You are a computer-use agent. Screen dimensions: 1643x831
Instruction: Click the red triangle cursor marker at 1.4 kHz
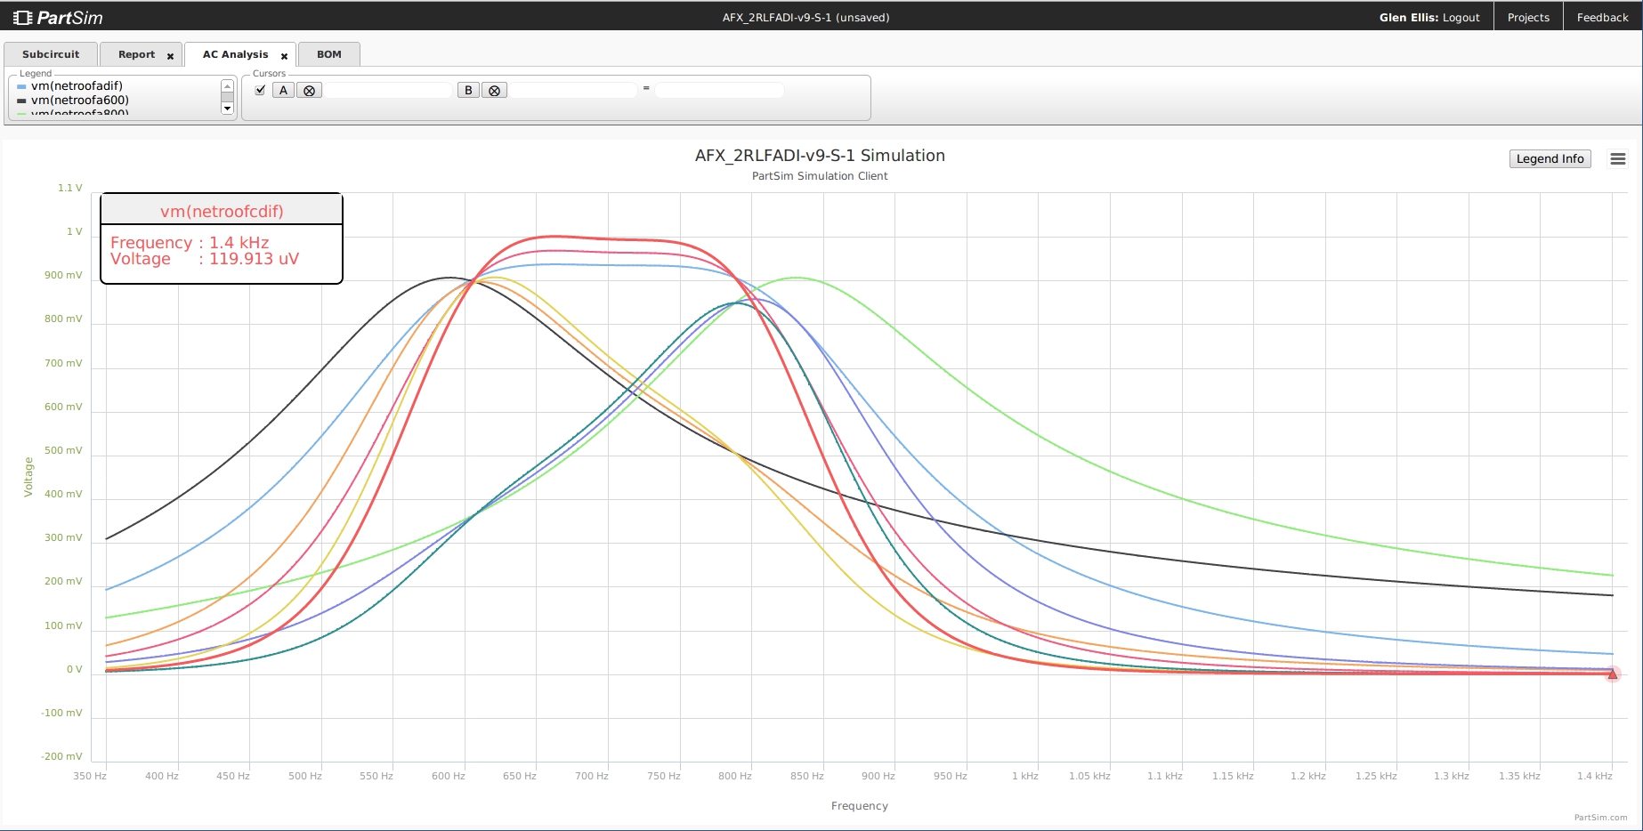coord(1612,674)
